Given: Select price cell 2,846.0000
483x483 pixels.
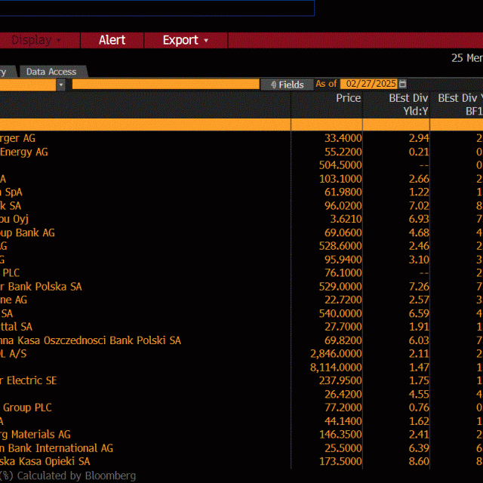Looking at the screenshot, I should (x=336, y=354).
